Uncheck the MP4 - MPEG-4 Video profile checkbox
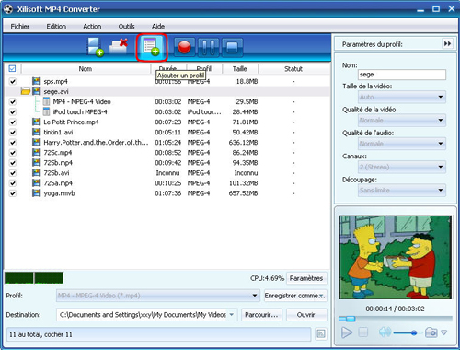Viewport: 460px width, 350px height. 13,101
